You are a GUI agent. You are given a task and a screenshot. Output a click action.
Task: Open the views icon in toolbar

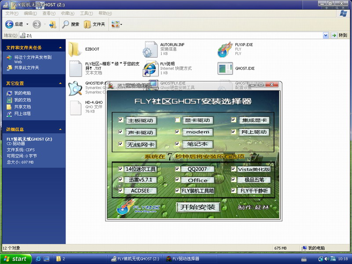pyautogui.click(x=115, y=24)
